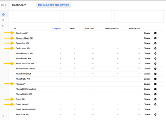Open settings gear for Places API
166x121 pixels.
pyautogui.click(x=155, y=84)
